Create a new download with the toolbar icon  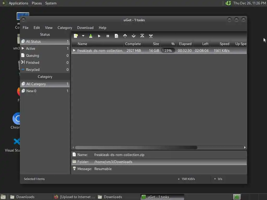76,36
